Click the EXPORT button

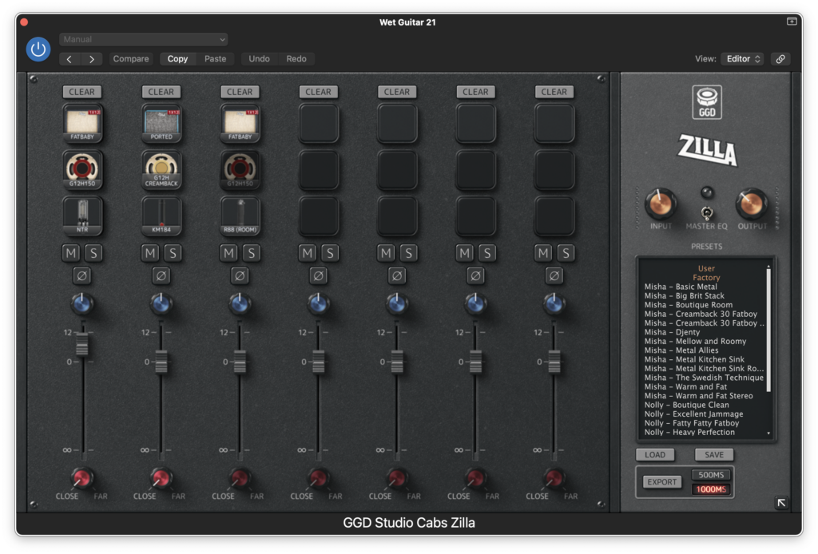point(662,482)
